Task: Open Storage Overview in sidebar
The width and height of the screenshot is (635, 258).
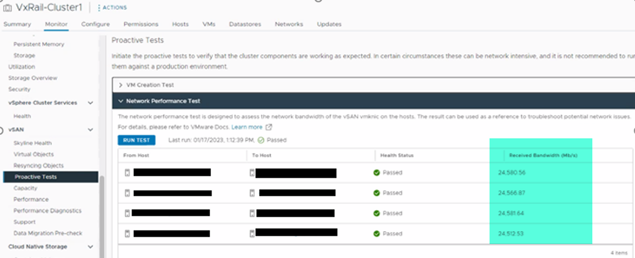Action: click(x=33, y=78)
